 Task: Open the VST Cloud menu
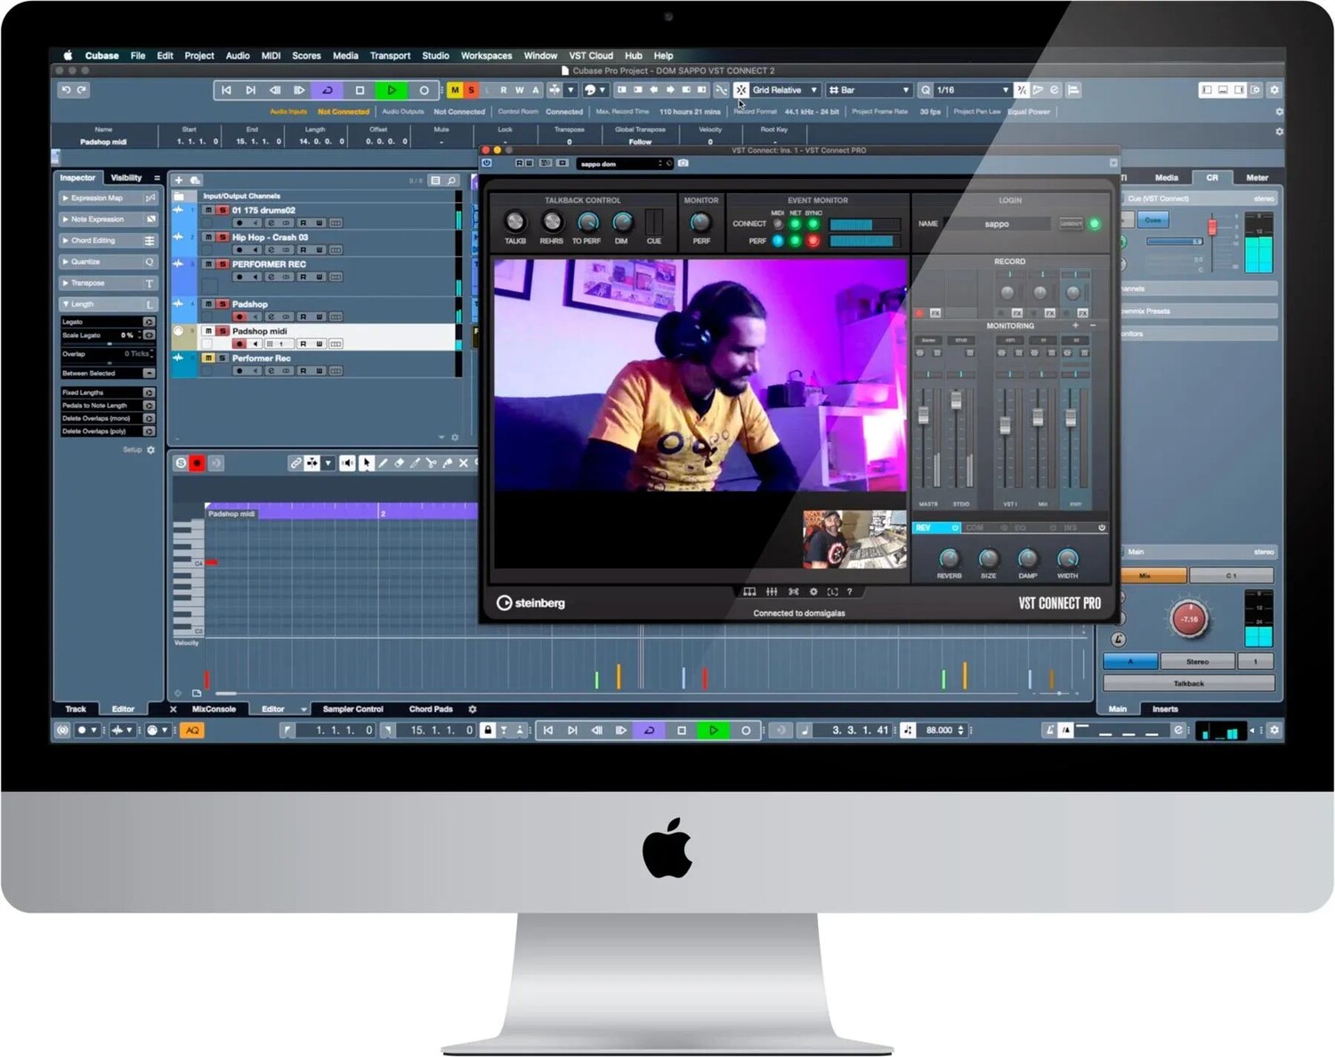[x=591, y=55]
